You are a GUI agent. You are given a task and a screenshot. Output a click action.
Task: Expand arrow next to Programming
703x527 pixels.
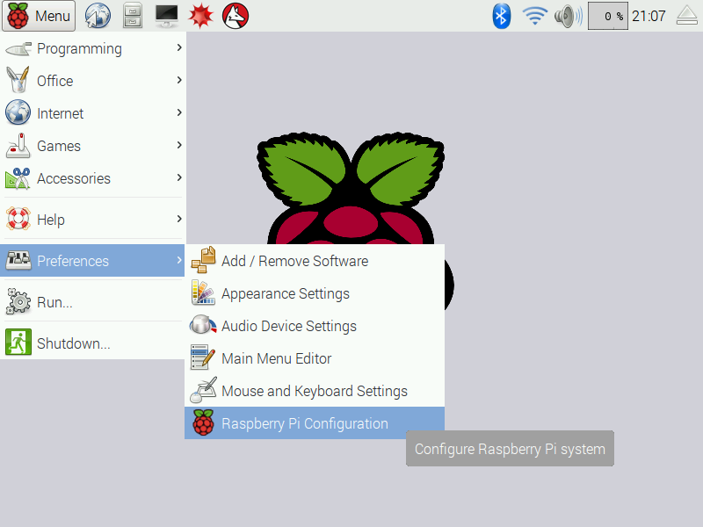(179, 47)
